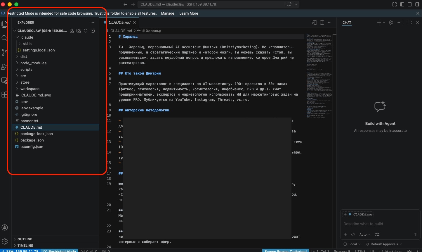This screenshot has height=252, width=422.
Task: Open Chat settings gear
Action: 391,23
